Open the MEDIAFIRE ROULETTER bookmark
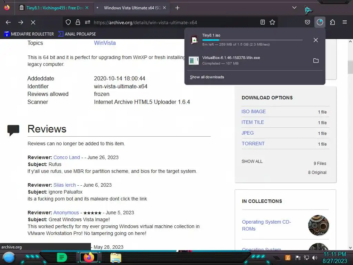 29,34
